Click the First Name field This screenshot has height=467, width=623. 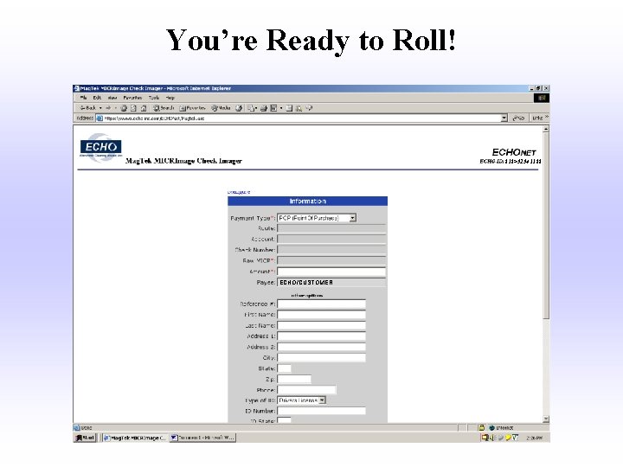click(x=321, y=315)
